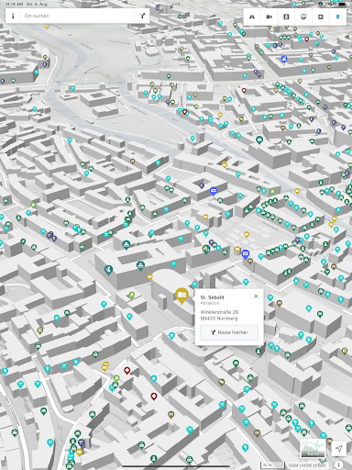
Task: Select the public transport train icon in the top toolbar
Action: (303, 17)
